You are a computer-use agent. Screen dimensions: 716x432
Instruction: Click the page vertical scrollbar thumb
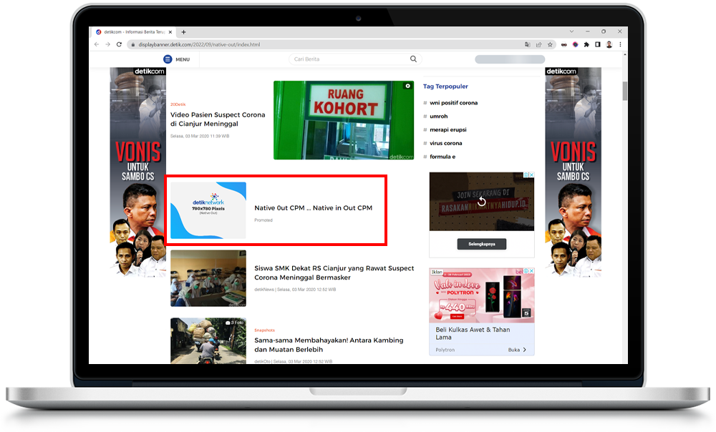tap(624, 91)
